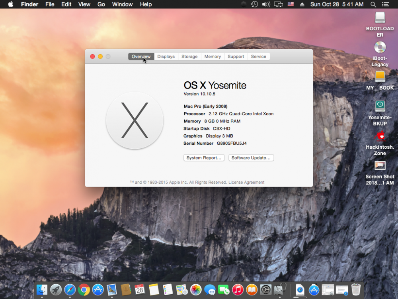398x299 pixels.
Task: Open the File menu
Action: 50,4
